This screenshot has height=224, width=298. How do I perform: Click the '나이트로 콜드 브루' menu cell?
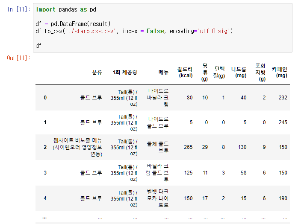158,122
